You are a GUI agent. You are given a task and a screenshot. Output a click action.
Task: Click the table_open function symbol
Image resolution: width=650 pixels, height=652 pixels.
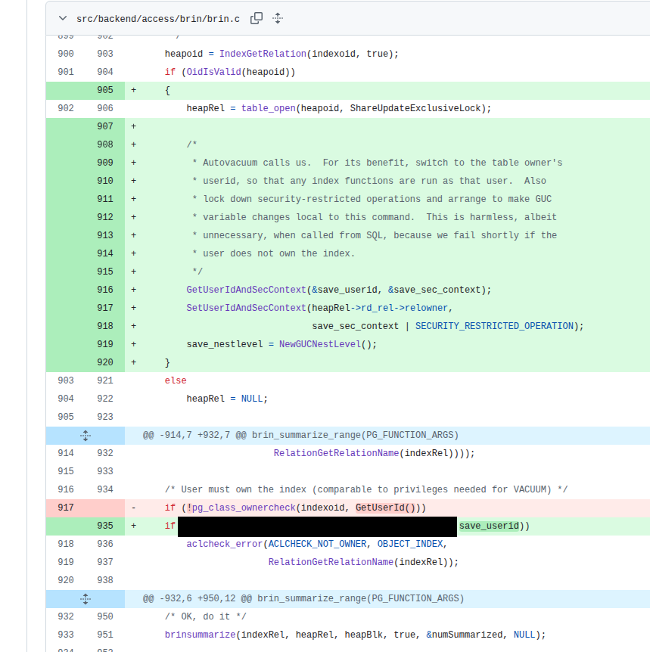click(268, 108)
